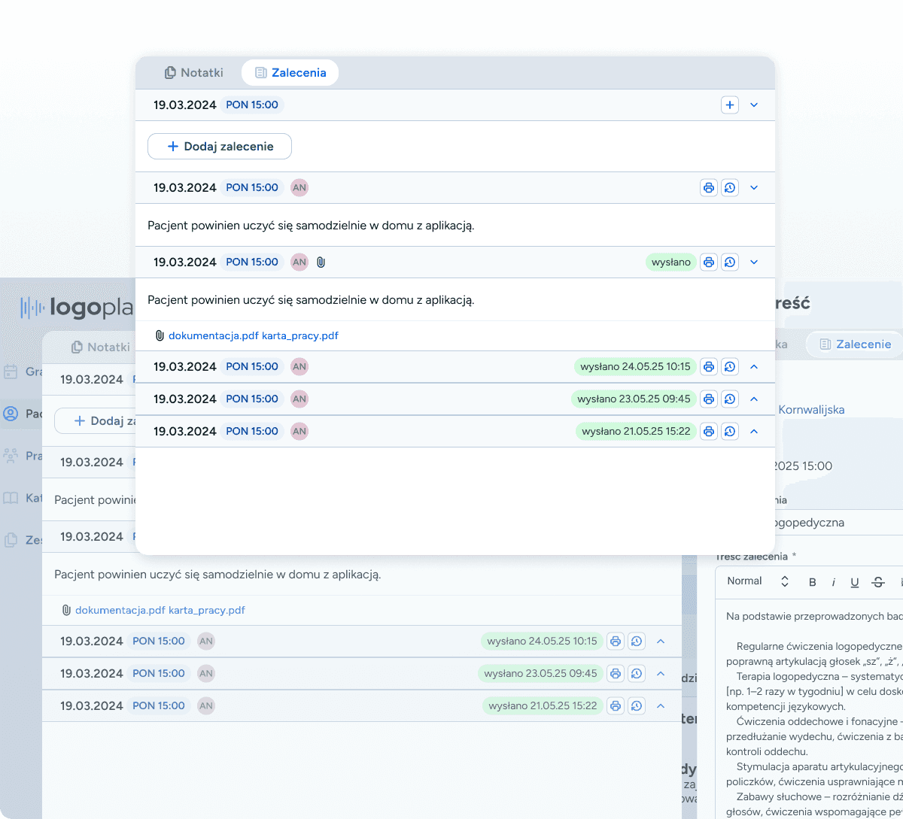Collapse the front-card entry sent 21.05.25 15:22

pos(754,432)
